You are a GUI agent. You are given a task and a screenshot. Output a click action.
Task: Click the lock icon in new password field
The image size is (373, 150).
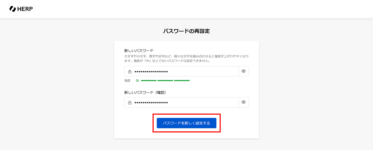(x=130, y=72)
